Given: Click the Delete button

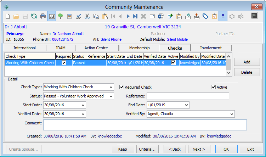Looking at the screenshot, I should click(247, 72).
